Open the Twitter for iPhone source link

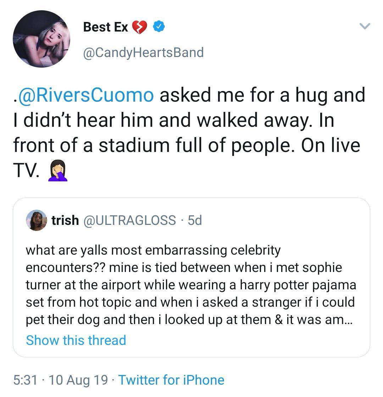[171, 380]
